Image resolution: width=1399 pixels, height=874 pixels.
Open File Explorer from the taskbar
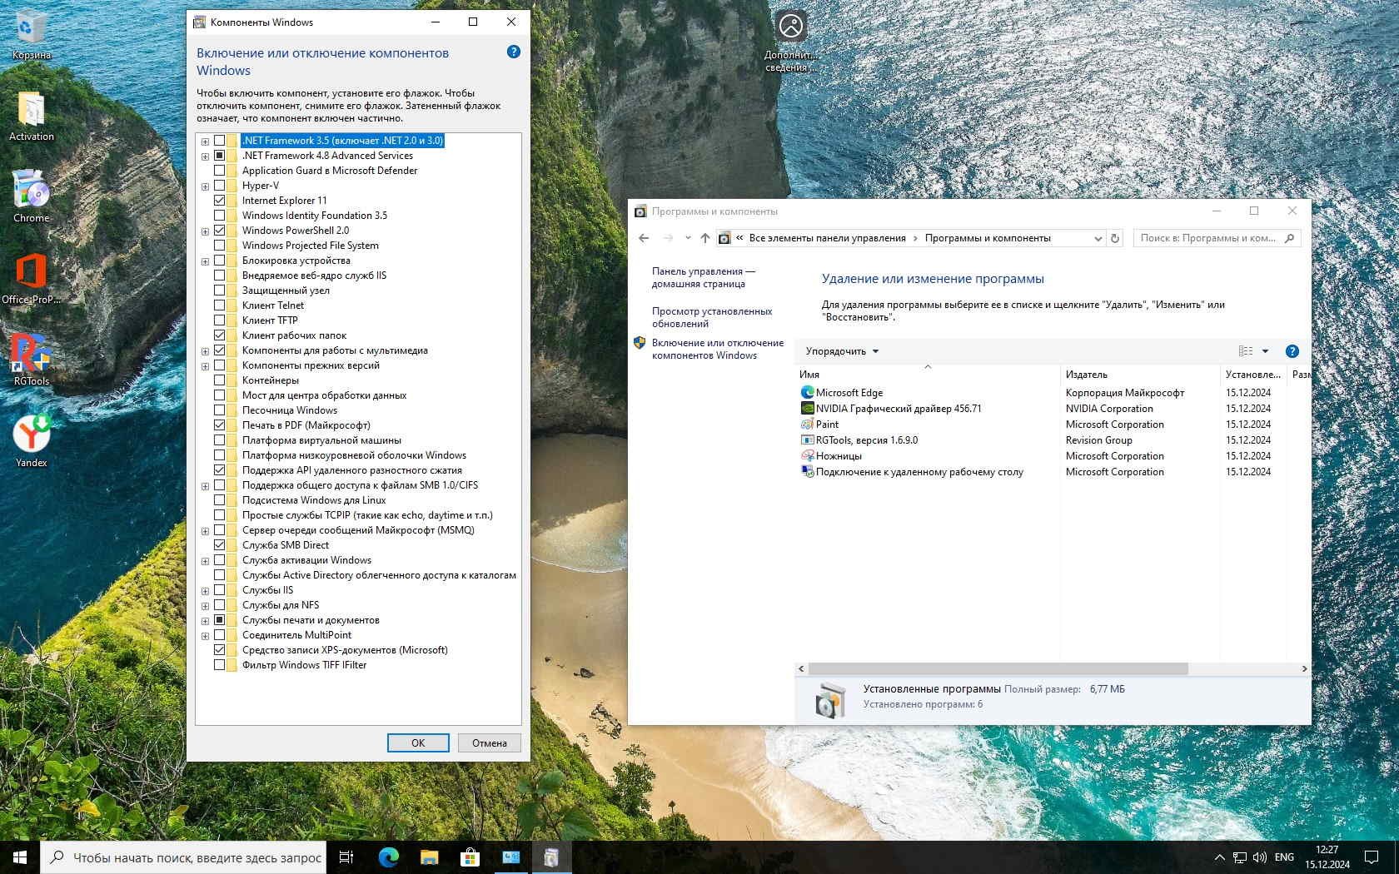click(429, 857)
